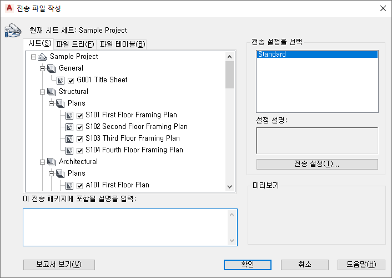Click the G001 Title Sheet sheet icon
This screenshot has width=392, height=278.
(61, 80)
